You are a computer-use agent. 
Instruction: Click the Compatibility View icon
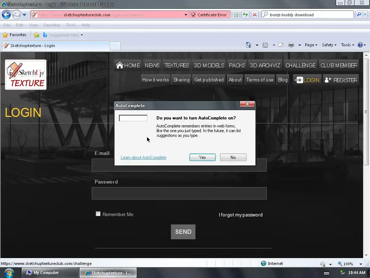pyautogui.click(x=236, y=14)
